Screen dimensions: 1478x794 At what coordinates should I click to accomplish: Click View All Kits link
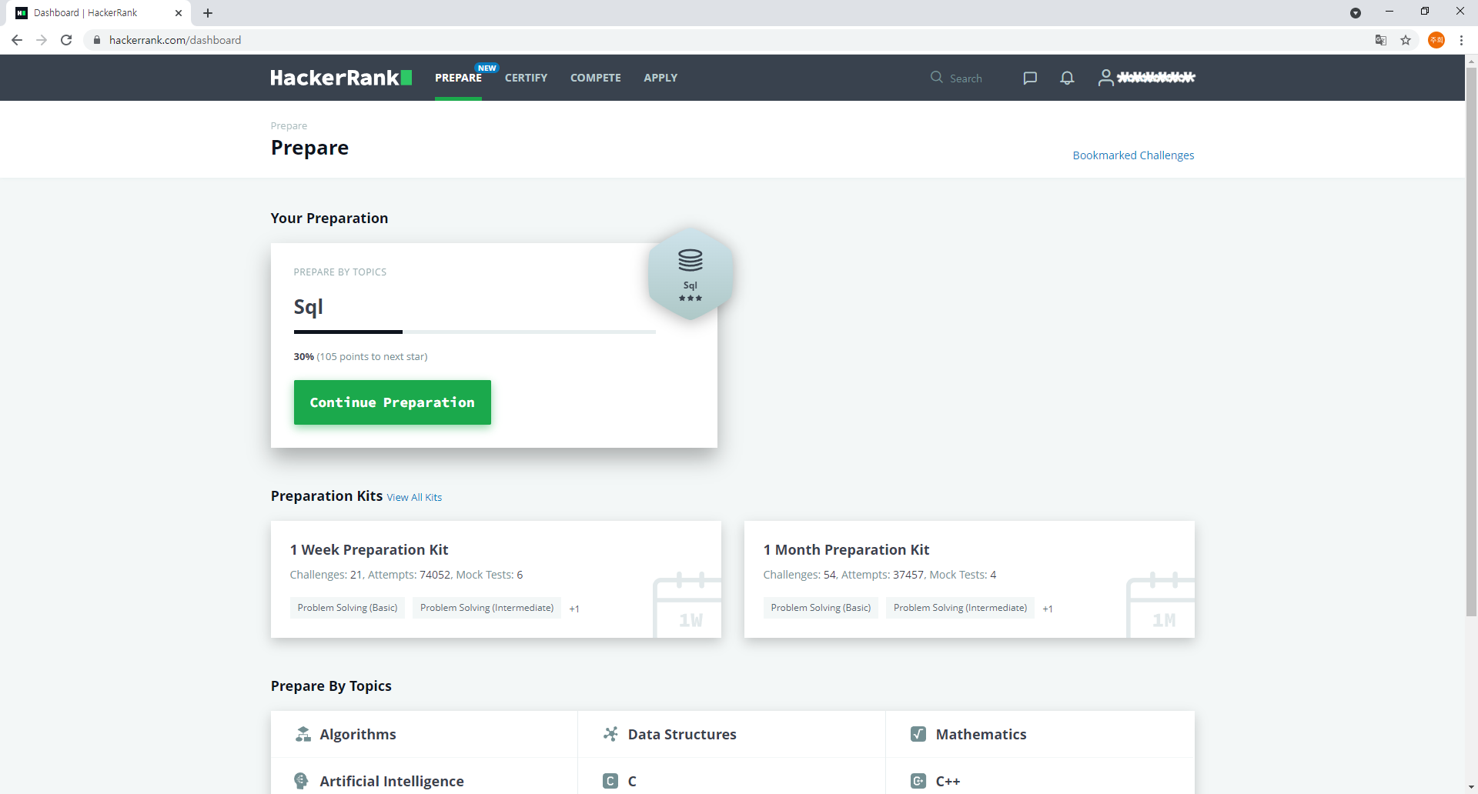pos(414,498)
